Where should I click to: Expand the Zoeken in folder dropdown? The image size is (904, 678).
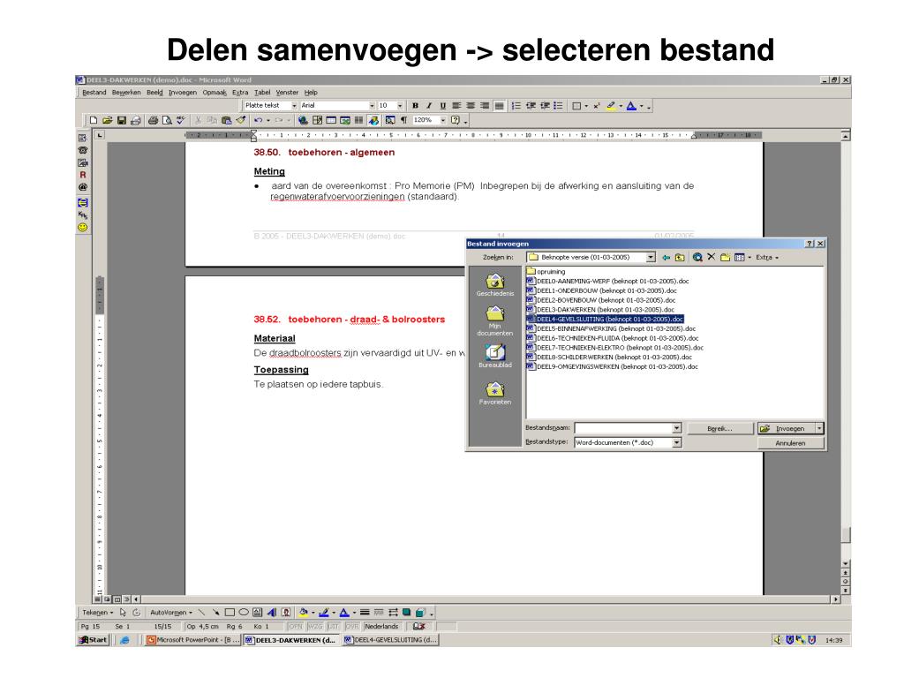[651, 258]
